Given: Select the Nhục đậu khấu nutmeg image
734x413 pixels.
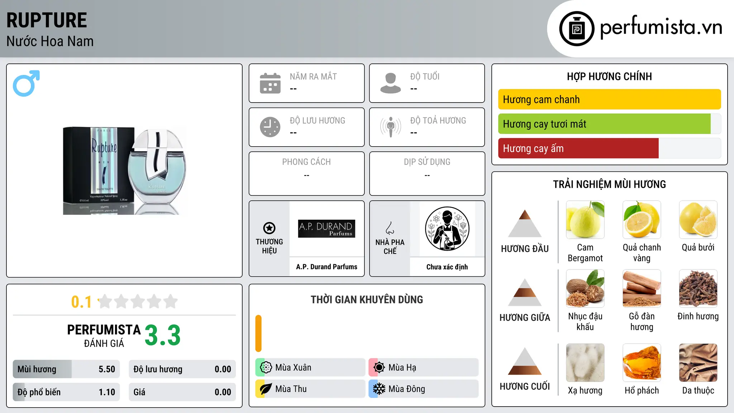Looking at the screenshot, I should (585, 289).
